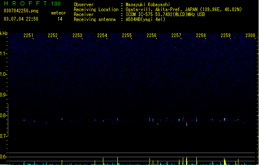
Task: Click the 1.1 kHz axis label
Action: click(3, 54)
